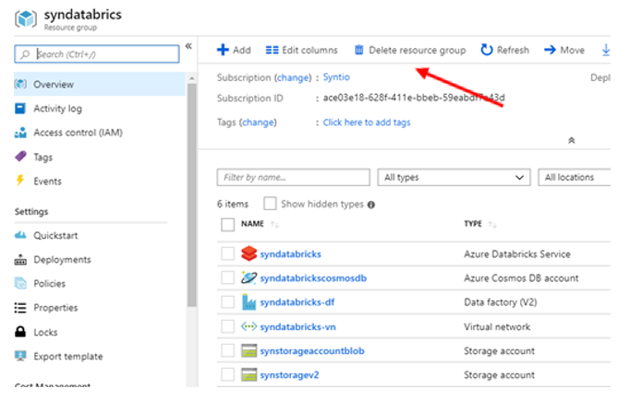Click the purple Tags icon
This screenshot has height=400, width=630.
(x=20, y=157)
